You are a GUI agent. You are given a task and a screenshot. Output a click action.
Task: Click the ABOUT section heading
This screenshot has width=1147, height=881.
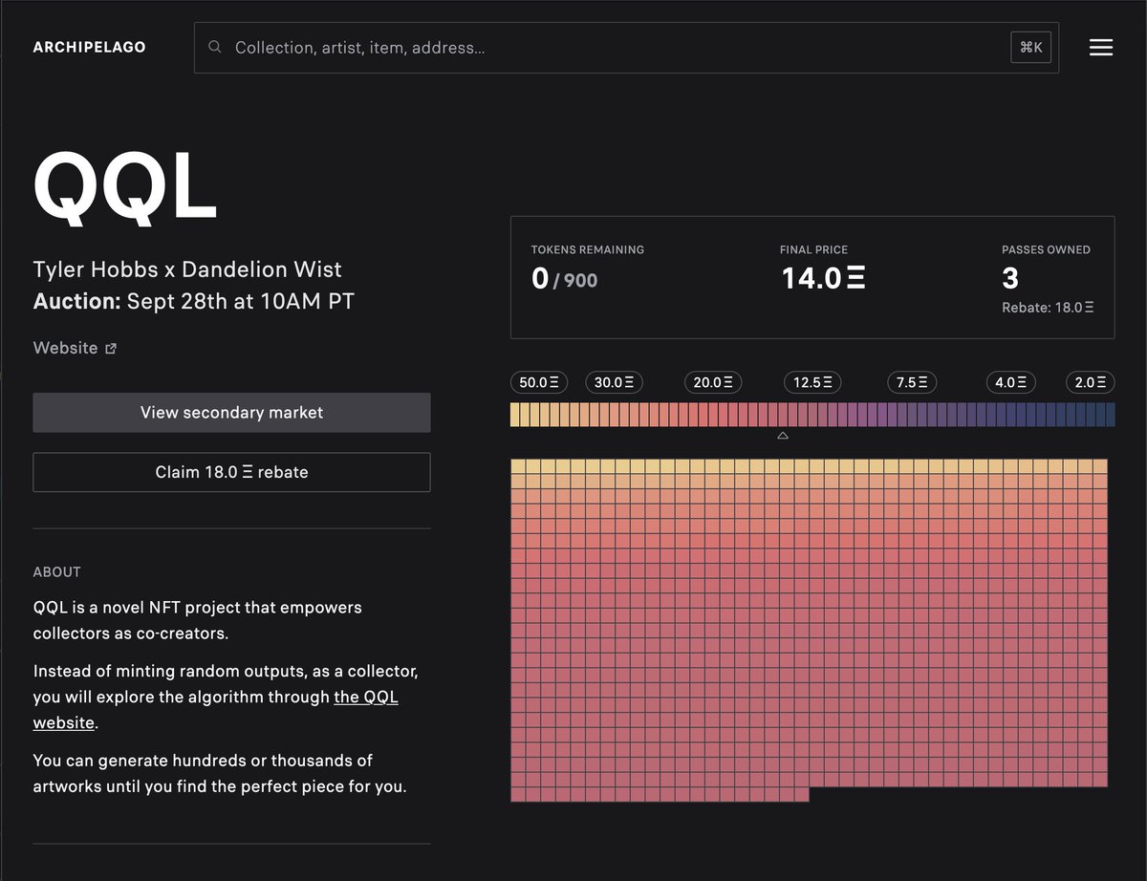[57, 571]
